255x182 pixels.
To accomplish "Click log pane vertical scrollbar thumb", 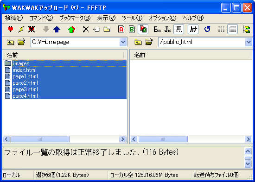I will coord(248,158).
